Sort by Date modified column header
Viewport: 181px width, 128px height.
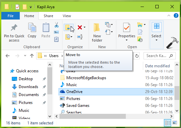point(157,66)
